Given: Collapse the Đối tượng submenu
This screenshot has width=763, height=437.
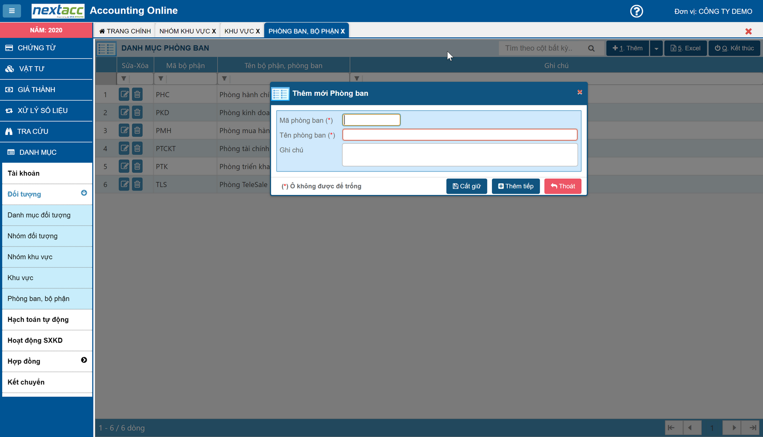Looking at the screenshot, I should (x=84, y=193).
